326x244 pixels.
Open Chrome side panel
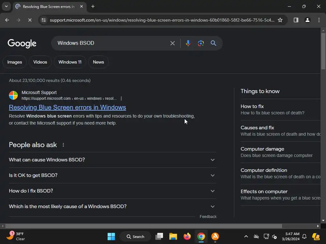tap(296, 20)
